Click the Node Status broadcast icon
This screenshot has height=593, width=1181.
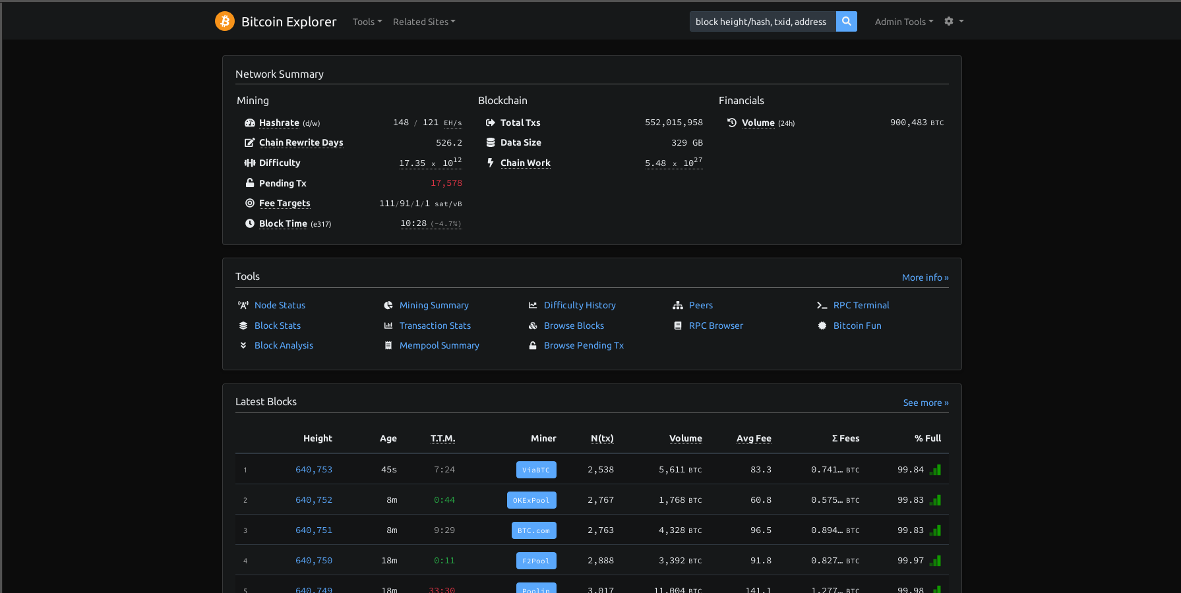tap(243, 305)
